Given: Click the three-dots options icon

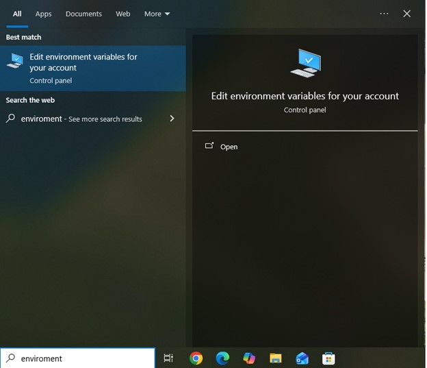Looking at the screenshot, I should (384, 14).
